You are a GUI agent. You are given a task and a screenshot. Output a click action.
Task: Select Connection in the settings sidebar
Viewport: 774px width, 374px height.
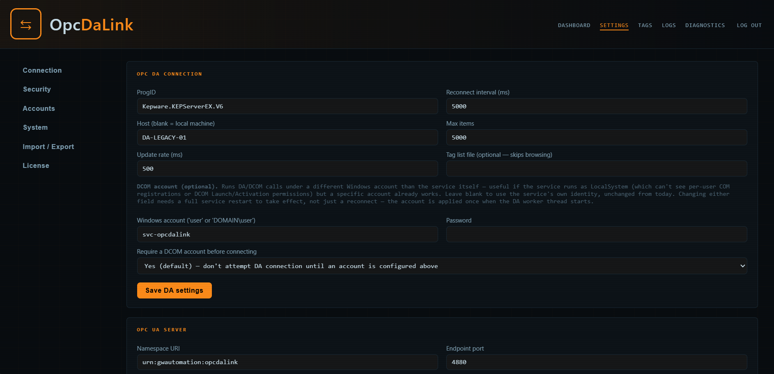(42, 70)
